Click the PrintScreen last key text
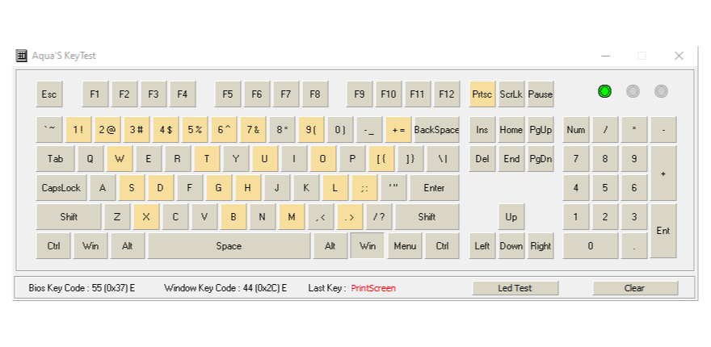Viewport: 711px width, 347px height. 373,288
